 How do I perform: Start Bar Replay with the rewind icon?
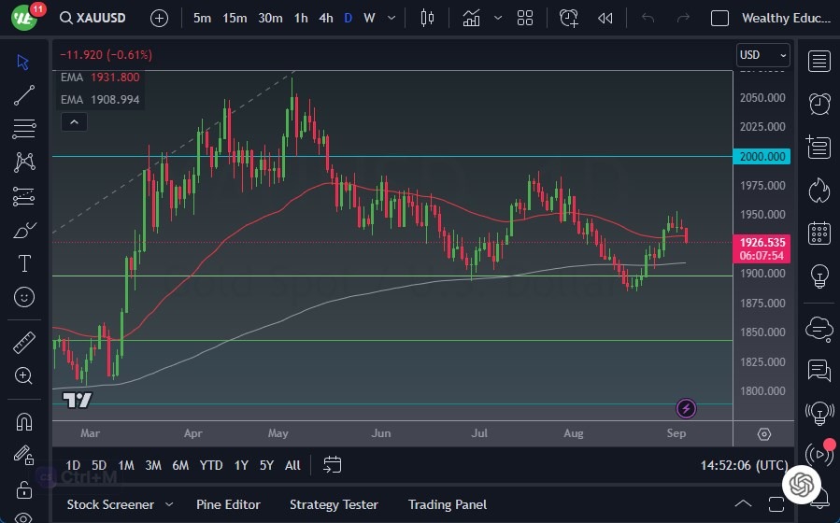tap(605, 18)
